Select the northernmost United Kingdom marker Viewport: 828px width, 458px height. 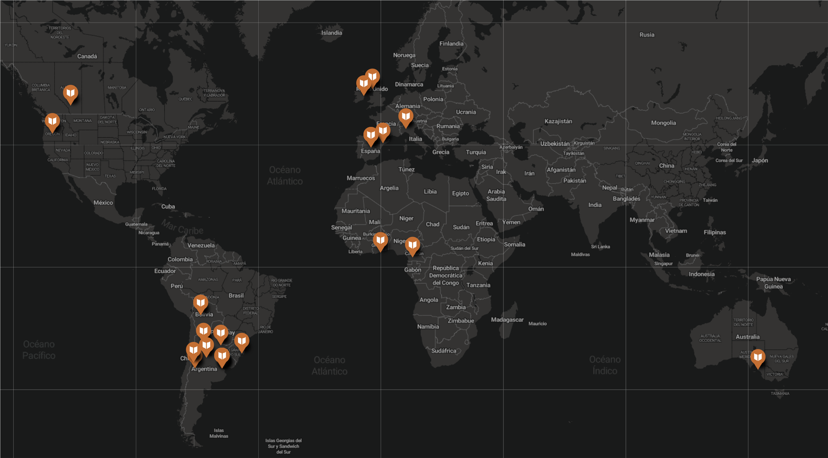pos(372,77)
